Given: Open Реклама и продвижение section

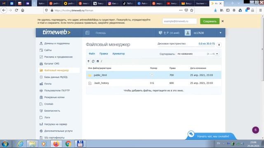Looking at the screenshot, I should tap(59, 57).
